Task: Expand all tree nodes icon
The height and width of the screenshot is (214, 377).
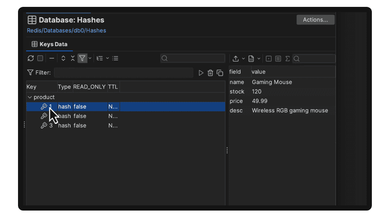Action: pyautogui.click(x=63, y=58)
